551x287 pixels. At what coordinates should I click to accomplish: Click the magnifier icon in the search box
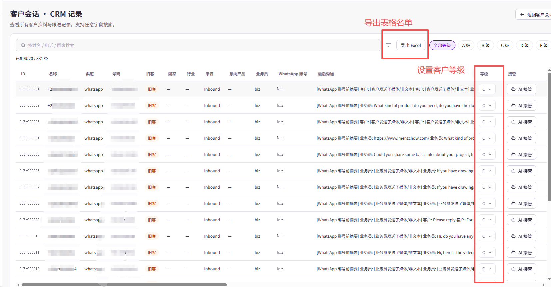(23, 45)
